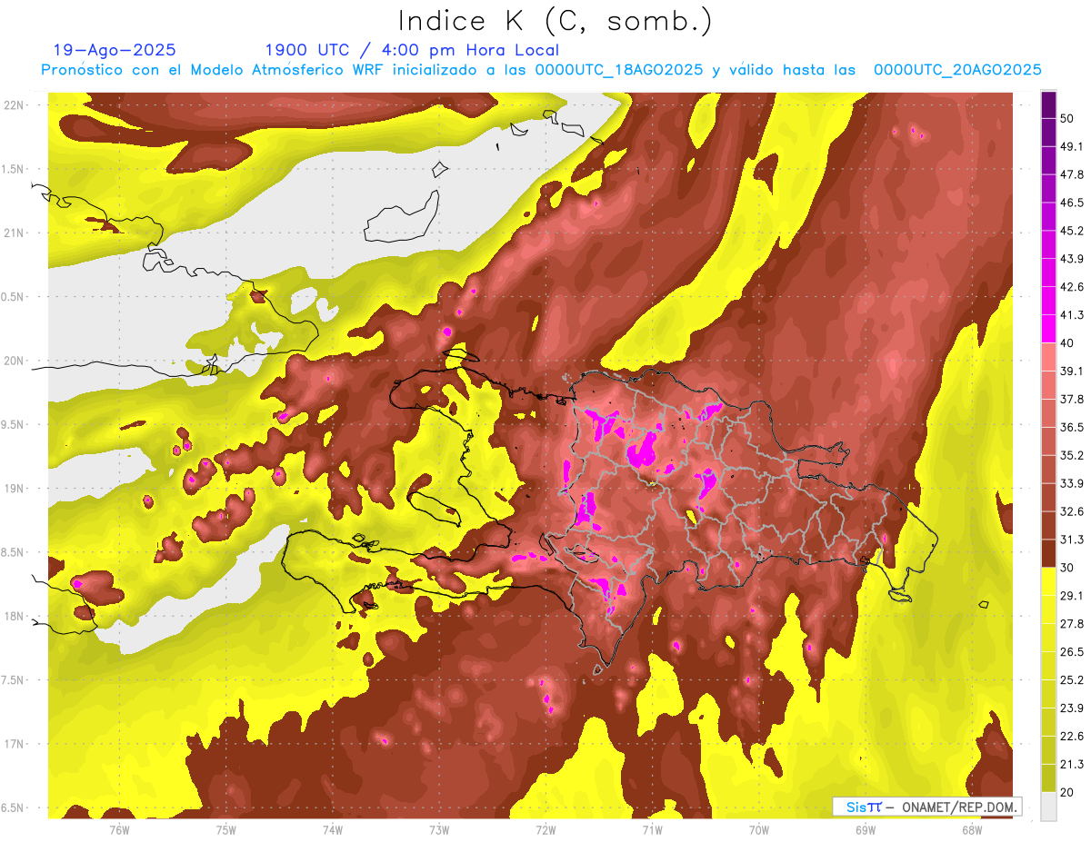Image resolution: width=1091 pixels, height=842 pixels.
Task: Click the "76W" longitude label
Action: [119, 829]
